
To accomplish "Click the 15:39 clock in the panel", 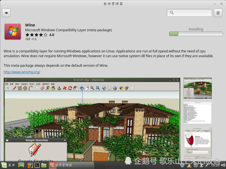I will point(215,165).
